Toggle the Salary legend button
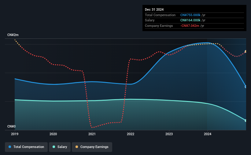Image resolution: width=251 pixels, height=155 pixels. pos(60,147)
